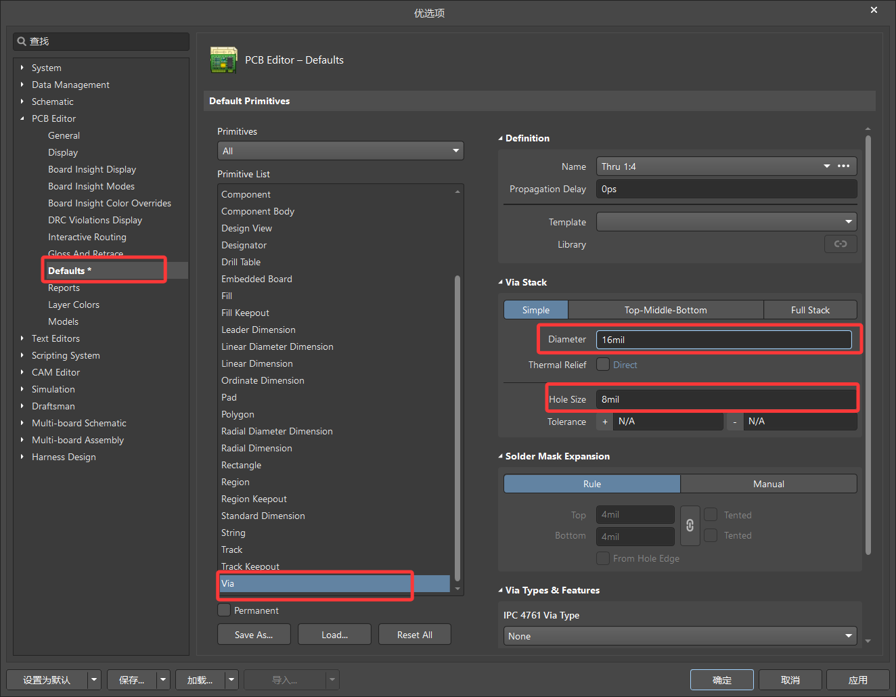Check the Bottom Tented checkbox

point(711,535)
